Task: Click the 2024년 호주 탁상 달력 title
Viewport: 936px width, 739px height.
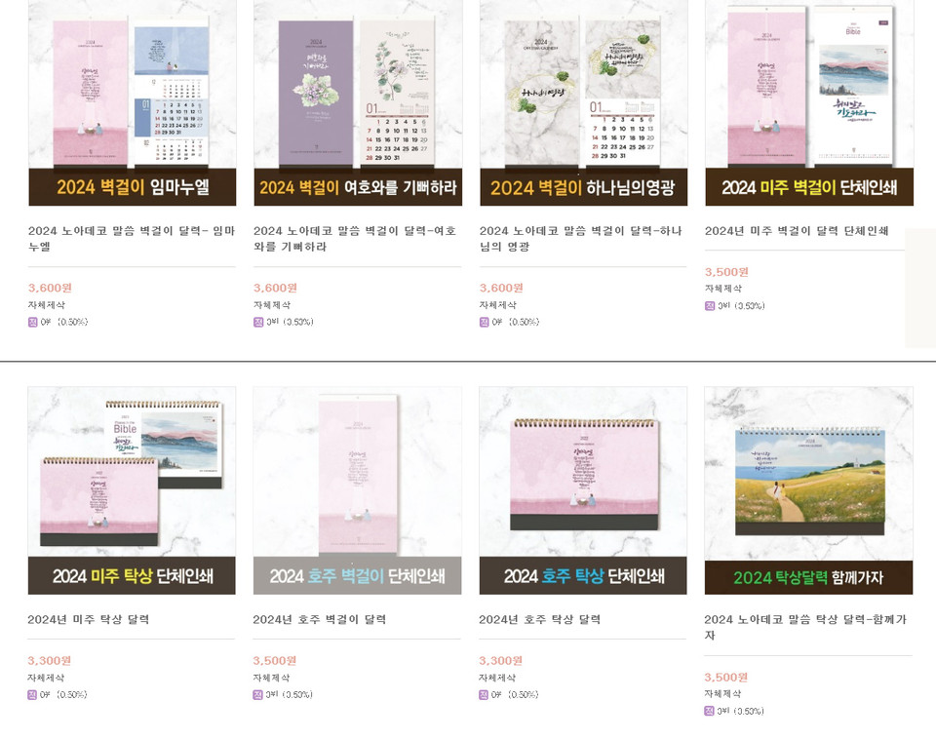Action: click(539, 620)
